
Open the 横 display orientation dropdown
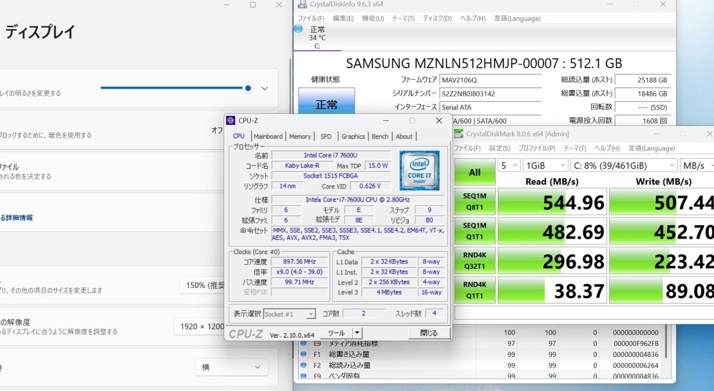(x=232, y=367)
